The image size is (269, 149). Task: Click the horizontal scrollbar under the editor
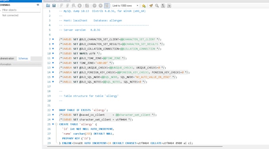click(x=135, y=147)
